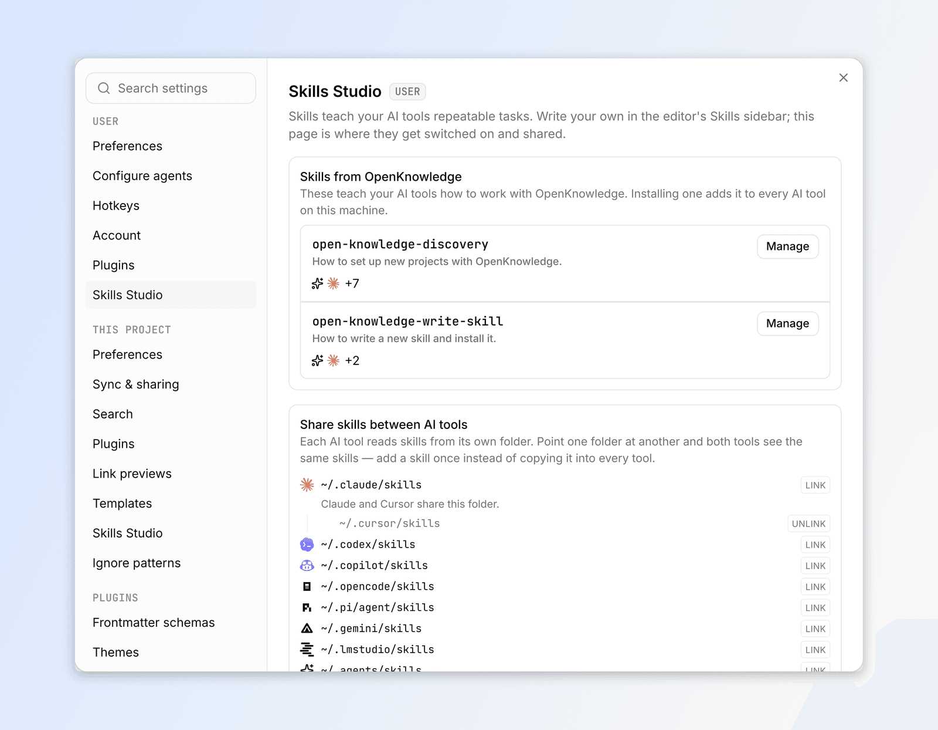This screenshot has width=938, height=730.
Task: Open Frontmatter schemas plugin settings
Action: pos(171,623)
